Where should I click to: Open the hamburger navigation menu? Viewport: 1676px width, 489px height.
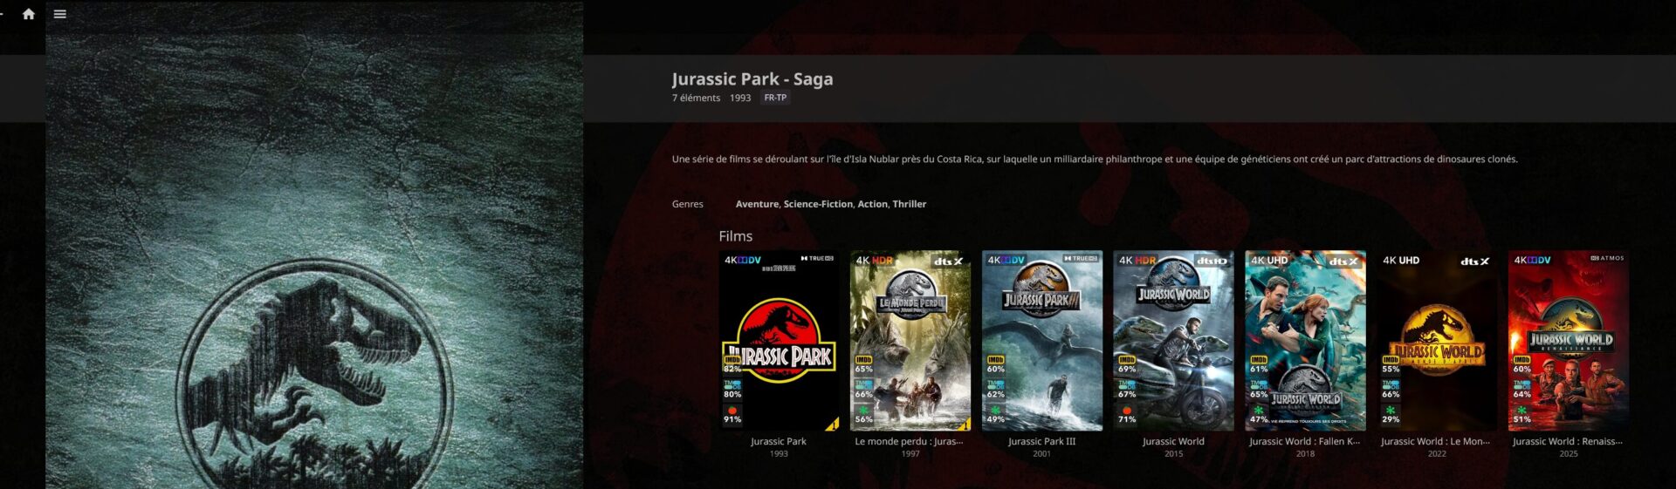60,14
